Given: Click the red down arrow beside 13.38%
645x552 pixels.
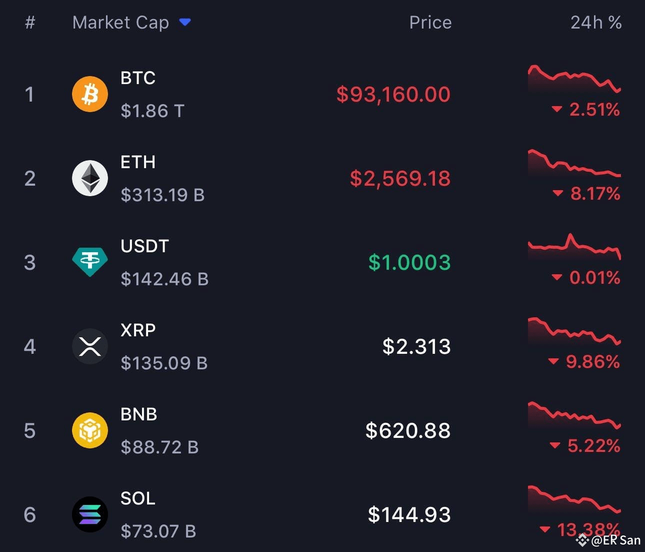Looking at the screenshot, I should click(x=545, y=528).
